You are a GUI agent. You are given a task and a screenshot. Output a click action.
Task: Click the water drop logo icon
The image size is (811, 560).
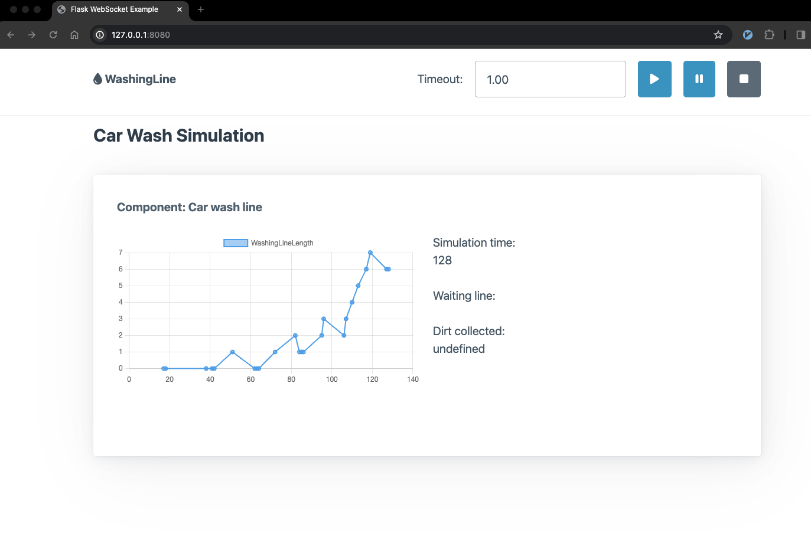tap(97, 79)
